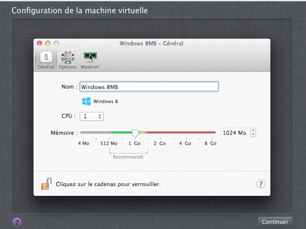Viewport: 306px width, 229px height.
Task: Click the '4 Go' memory scale label
Action: 185,144
